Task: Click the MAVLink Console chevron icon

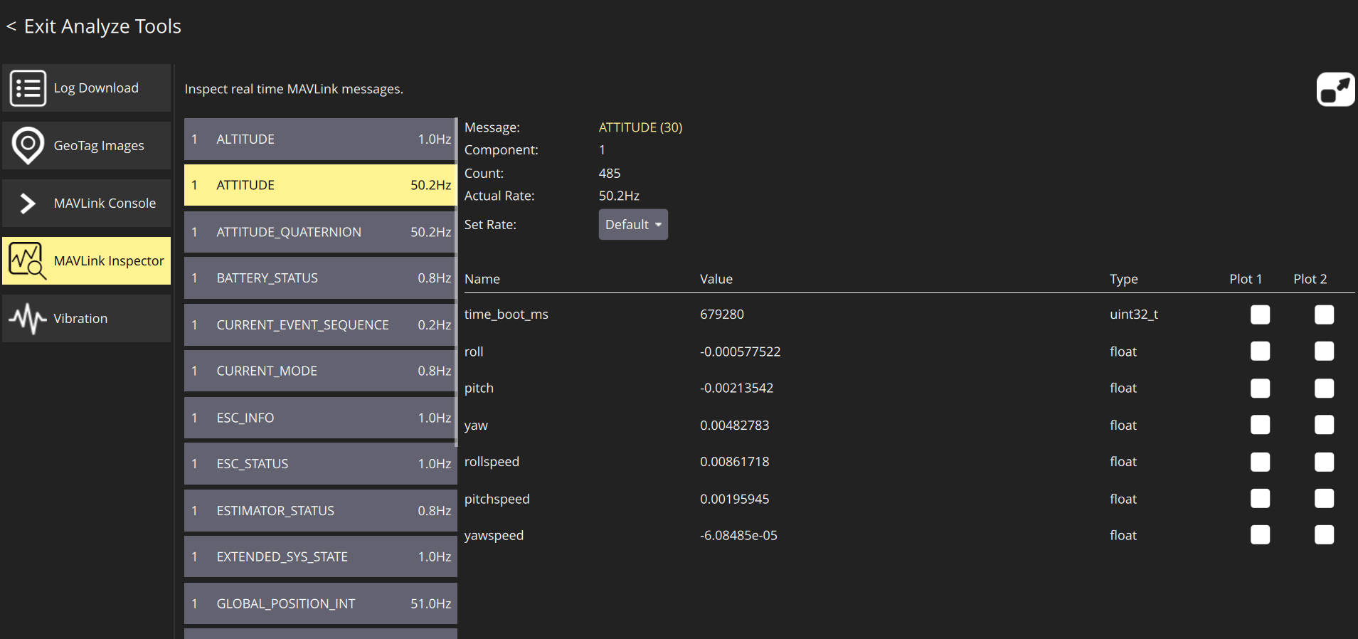Action: click(x=28, y=204)
